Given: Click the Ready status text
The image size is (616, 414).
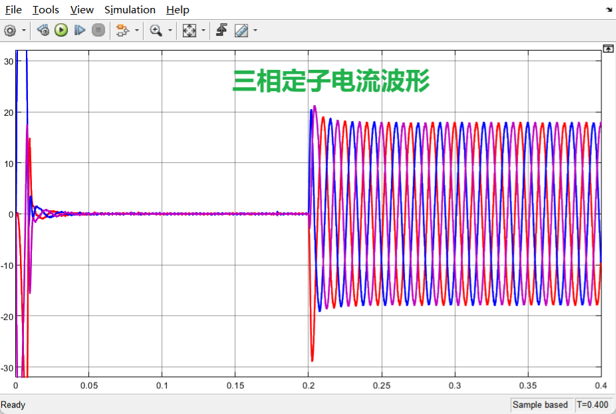Looking at the screenshot, I should click(13, 405).
